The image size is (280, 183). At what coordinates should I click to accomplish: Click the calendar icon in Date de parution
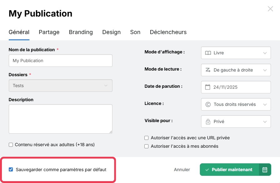208,87
